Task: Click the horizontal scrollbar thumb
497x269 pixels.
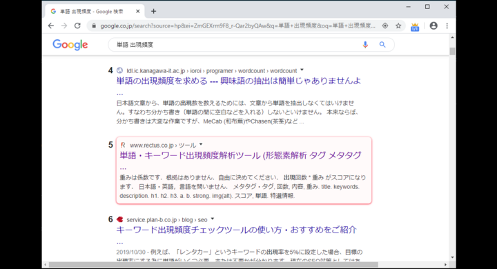Action: 213,265
